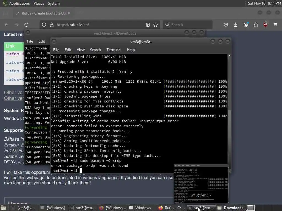This screenshot has height=211, width=282.
Task: Open the Help menu in front terminal
Action: pos(131,50)
